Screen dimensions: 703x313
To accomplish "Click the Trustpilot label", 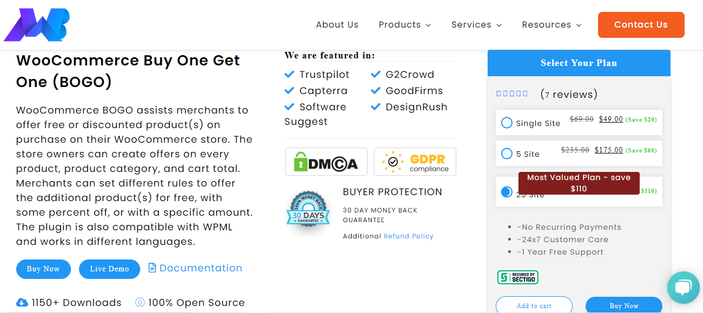I will (325, 75).
